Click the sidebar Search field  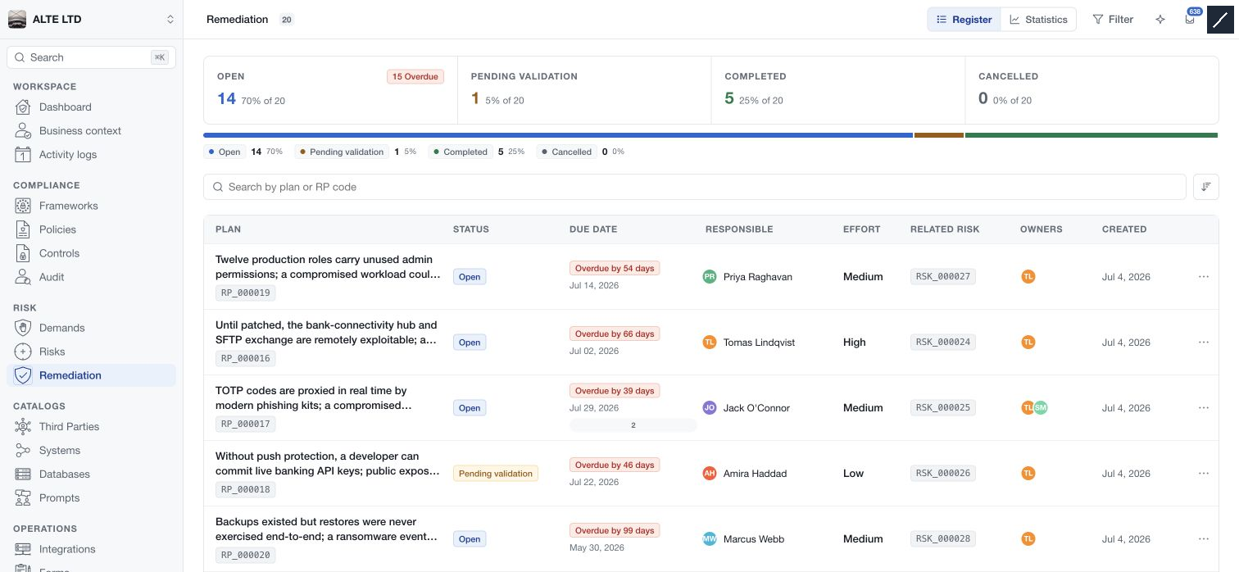click(91, 57)
